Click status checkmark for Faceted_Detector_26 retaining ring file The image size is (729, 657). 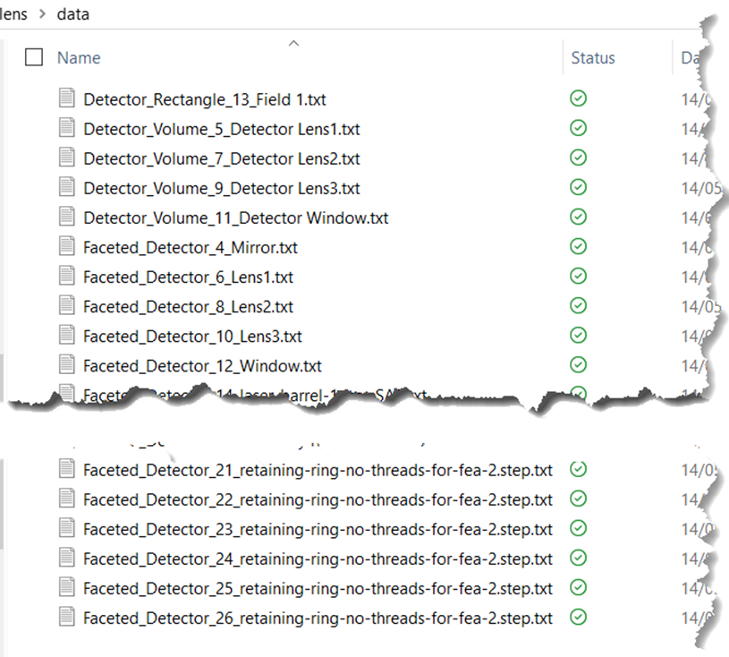pyautogui.click(x=578, y=617)
